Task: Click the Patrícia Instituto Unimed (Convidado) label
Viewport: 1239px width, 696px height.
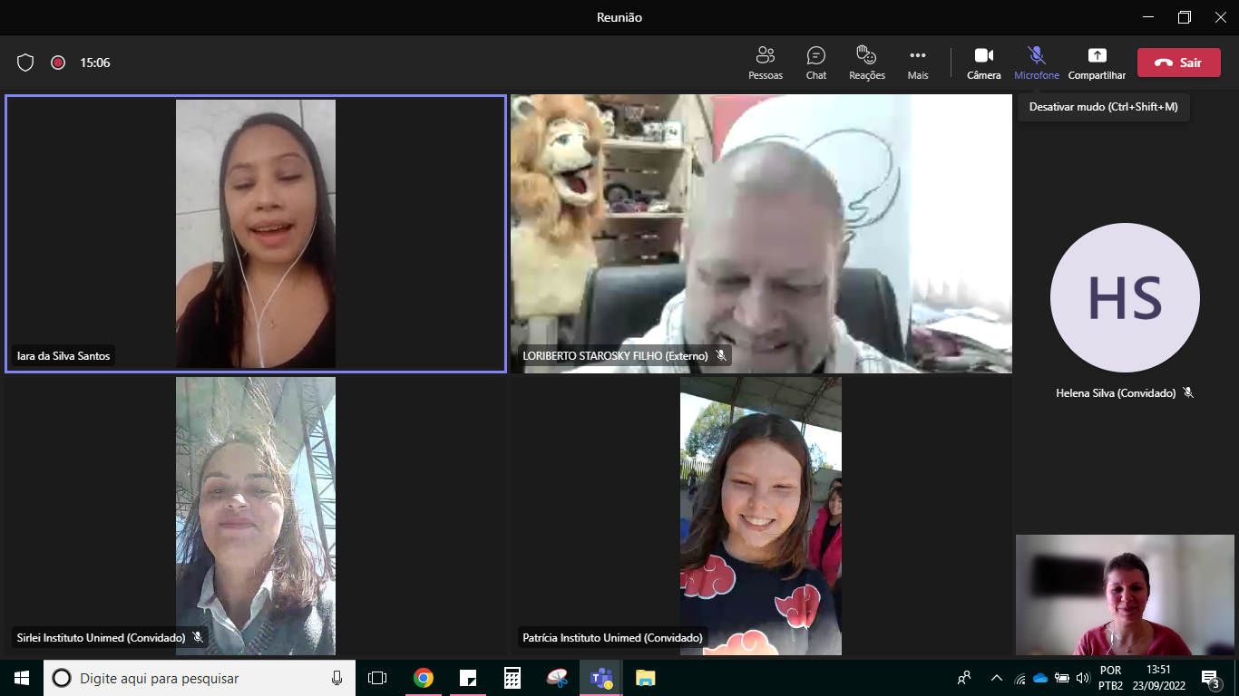Action: click(612, 638)
